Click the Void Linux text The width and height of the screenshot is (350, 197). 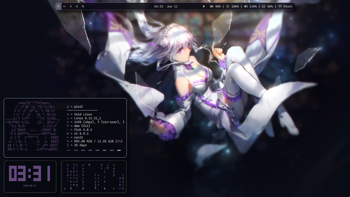point(83,114)
